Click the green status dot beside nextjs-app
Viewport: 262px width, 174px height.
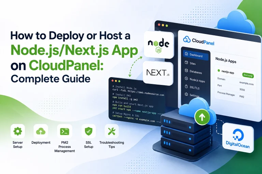(x=219, y=71)
